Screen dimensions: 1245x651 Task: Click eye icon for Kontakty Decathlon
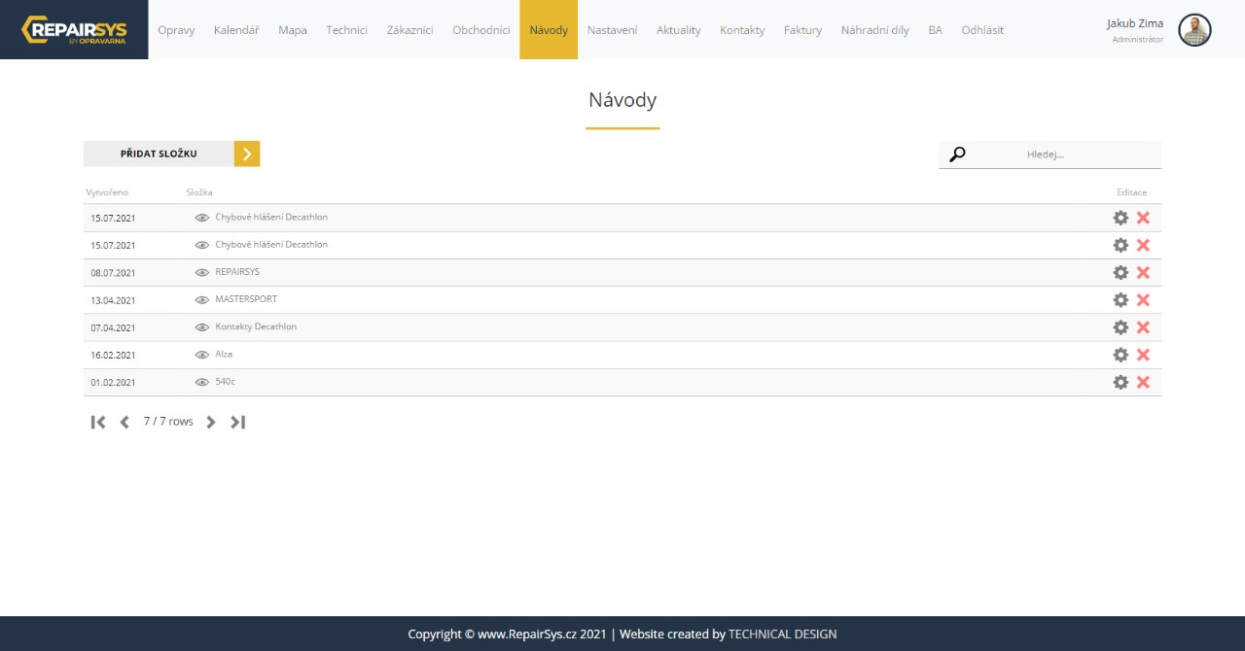[202, 327]
